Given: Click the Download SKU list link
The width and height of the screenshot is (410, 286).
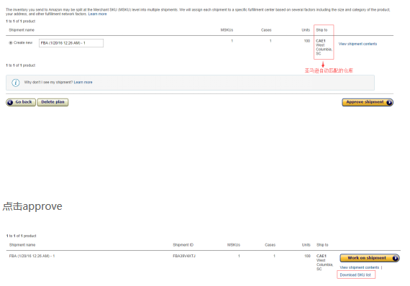Looking at the screenshot, I should tap(355, 275).
